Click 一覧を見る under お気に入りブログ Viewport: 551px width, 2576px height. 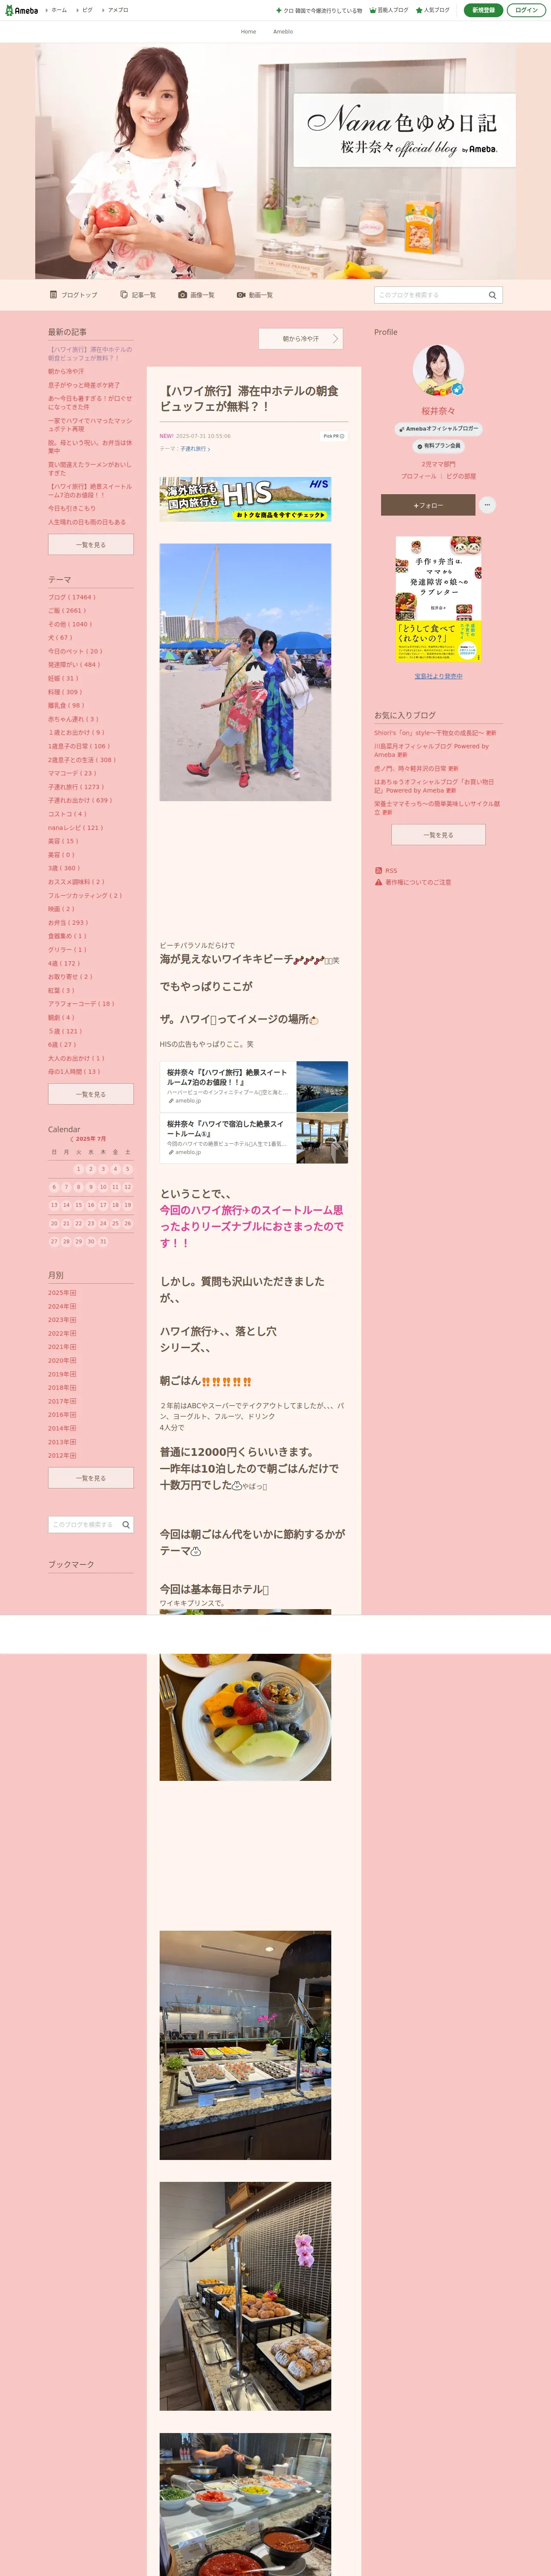pos(438,835)
